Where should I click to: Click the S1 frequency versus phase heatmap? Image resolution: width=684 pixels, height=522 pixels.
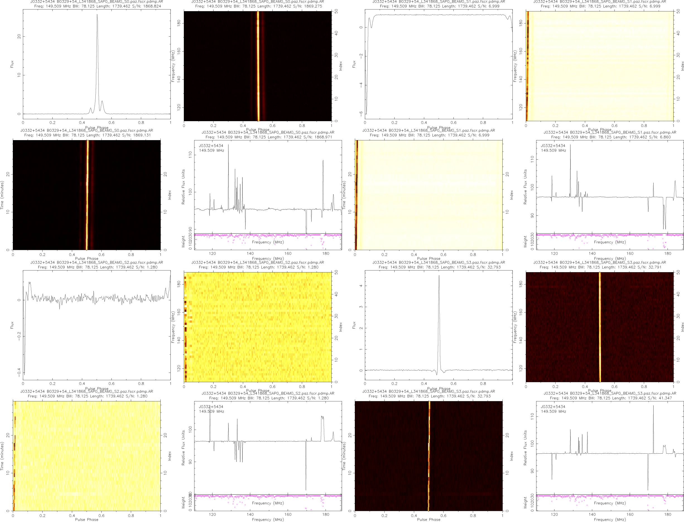point(599,66)
